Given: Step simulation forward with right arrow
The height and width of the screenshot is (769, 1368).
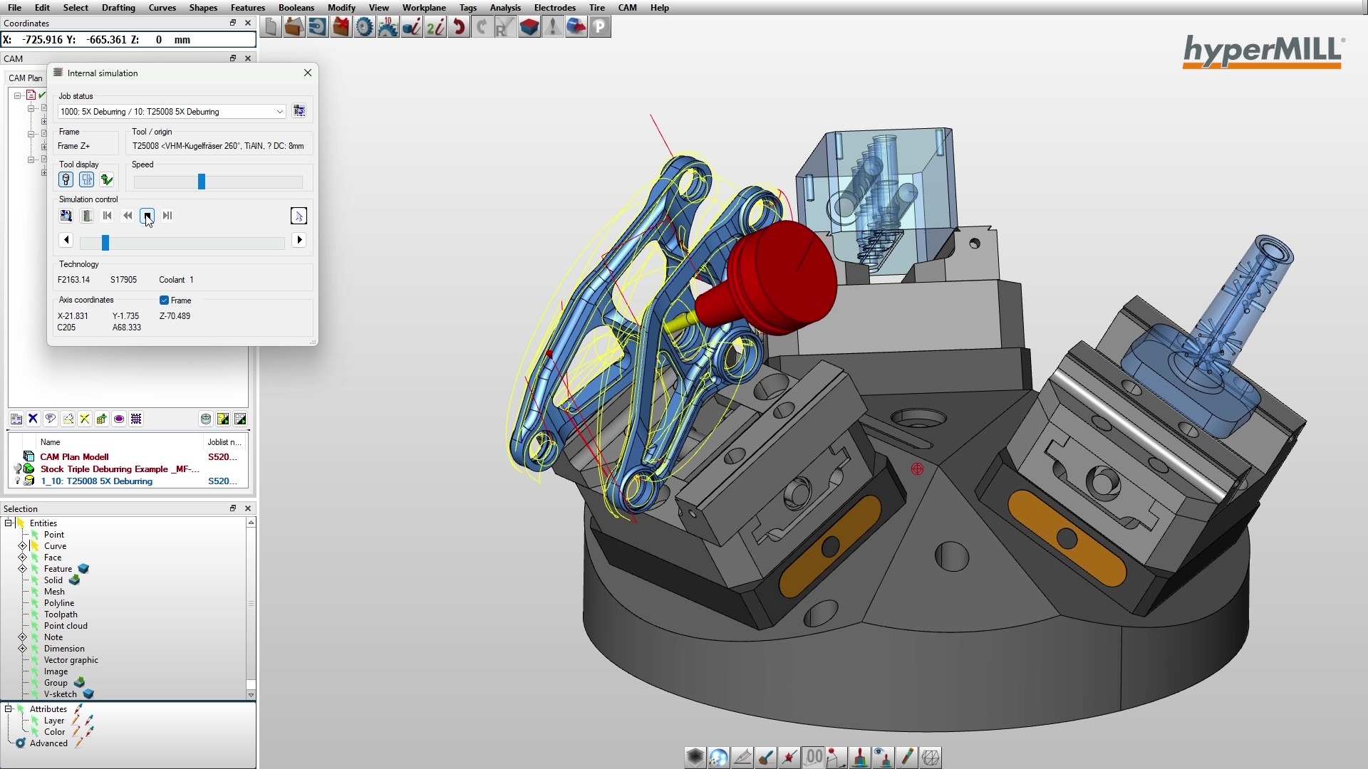Looking at the screenshot, I should (300, 240).
